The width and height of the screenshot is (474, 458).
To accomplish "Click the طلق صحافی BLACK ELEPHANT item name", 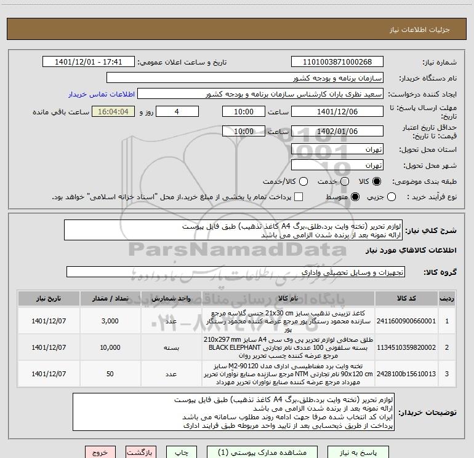I will 288,347.
